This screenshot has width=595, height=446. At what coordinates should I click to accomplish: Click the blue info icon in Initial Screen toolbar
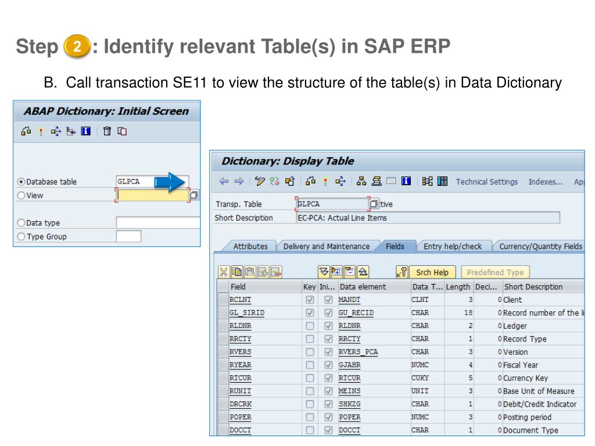click(x=86, y=131)
